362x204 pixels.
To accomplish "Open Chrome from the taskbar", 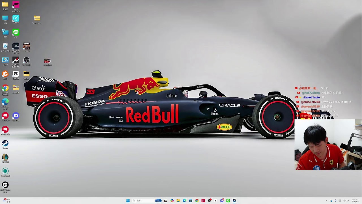I will [197, 201].
